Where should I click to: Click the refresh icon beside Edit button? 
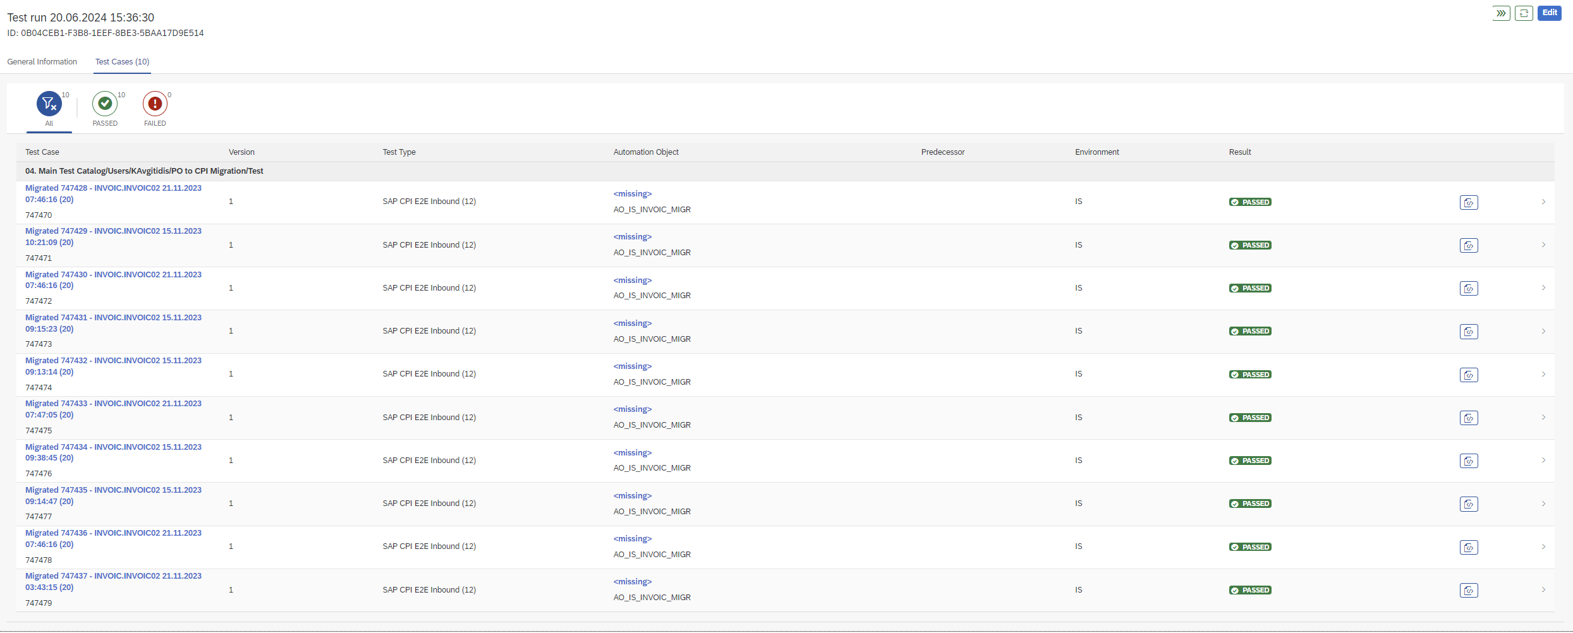coord(1524,13)
